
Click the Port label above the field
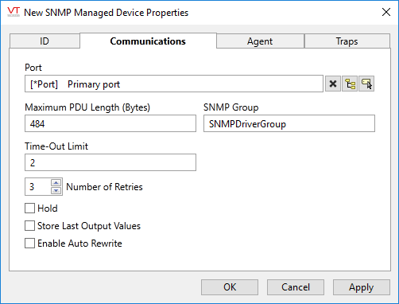tap(33, 68)
